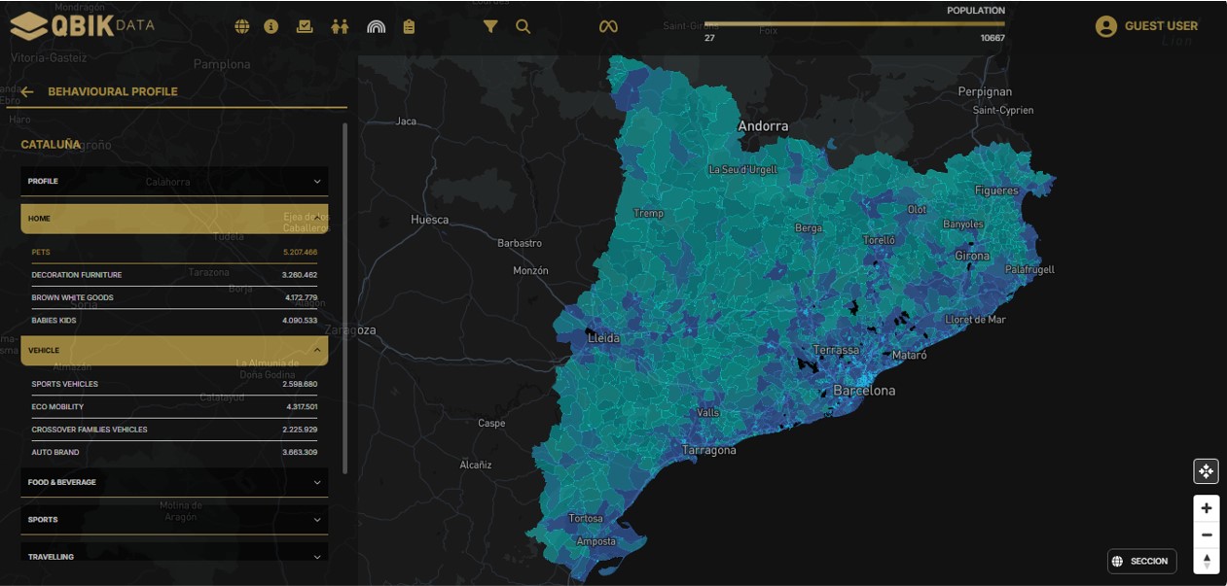Expand the PROFILE section
Screen dimensions: 1227x586
pos(174,182)
